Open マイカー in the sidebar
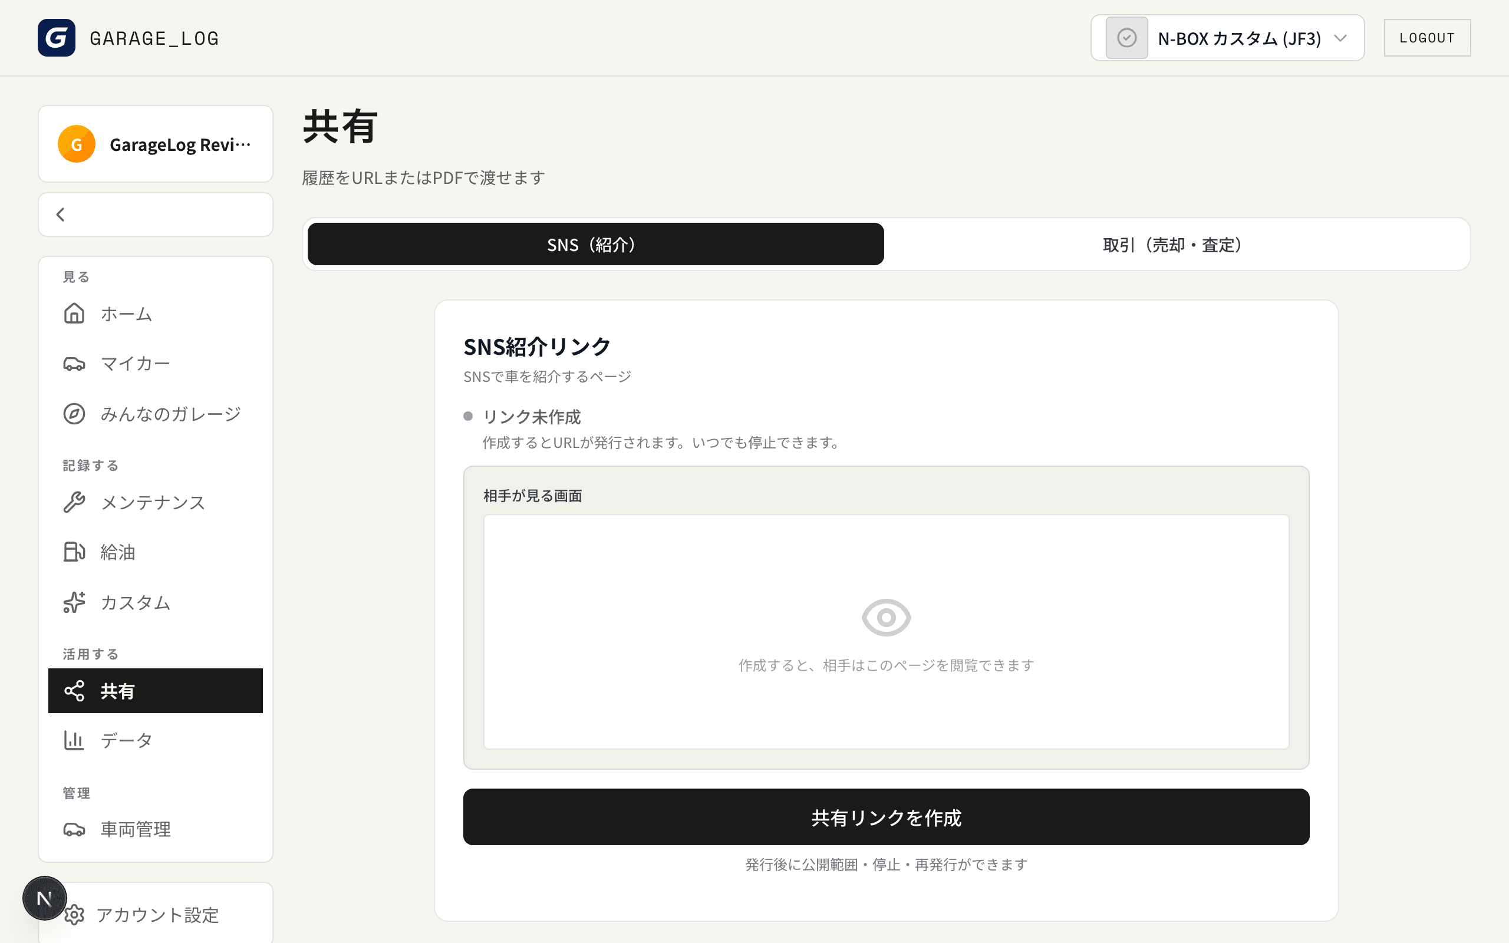The image size is (1509, 943). (x=155, y=364)
